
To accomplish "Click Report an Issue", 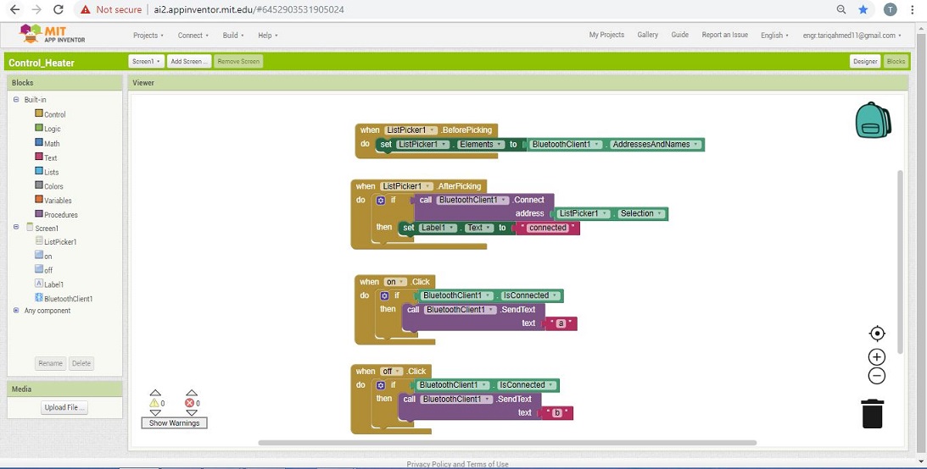I will pyautogui.click(x=725, y=35).
